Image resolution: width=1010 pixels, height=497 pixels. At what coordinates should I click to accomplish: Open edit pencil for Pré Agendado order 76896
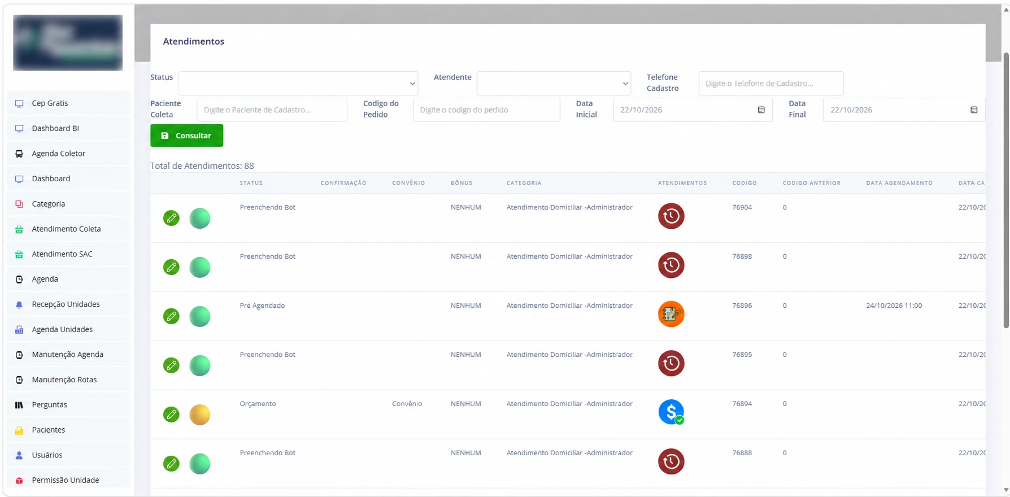(171, 316)
